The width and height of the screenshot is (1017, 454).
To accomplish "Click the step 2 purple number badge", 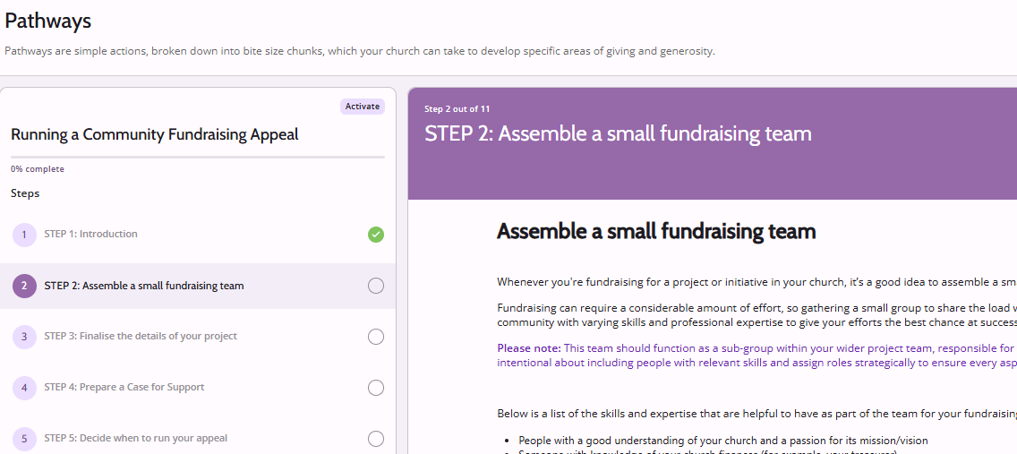I will pyautogui.click(x=24, y=286).
